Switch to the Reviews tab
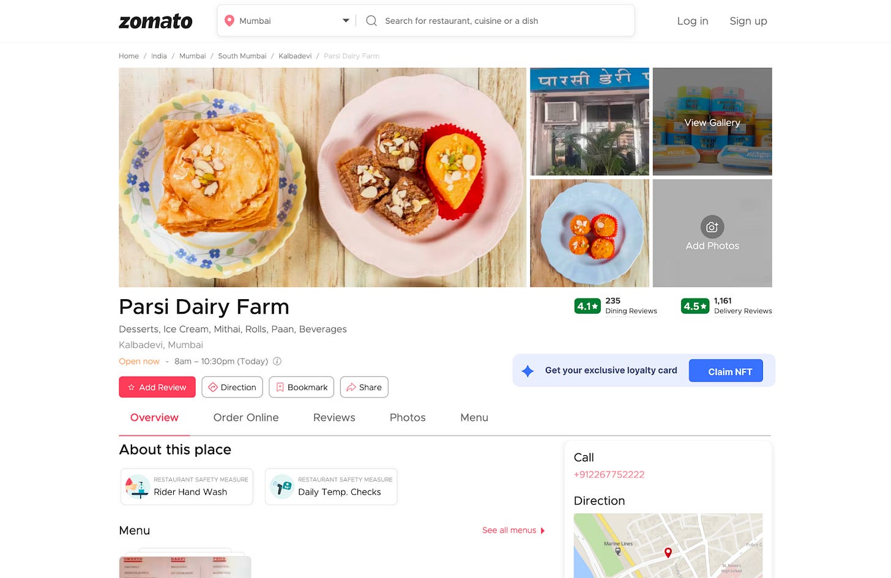Image resolution: width=891 pixels, height=578 pixels. click(x=334, y=418)
